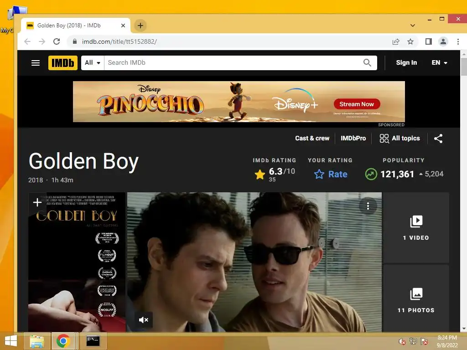Image resolution: width=467 pixels, height=350 pixels.
Task: View popularity rank 121,361
Action: [404, 174]
